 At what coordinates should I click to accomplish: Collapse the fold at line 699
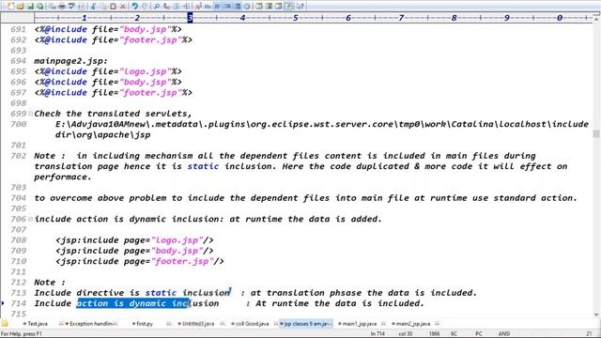[30, 114]
